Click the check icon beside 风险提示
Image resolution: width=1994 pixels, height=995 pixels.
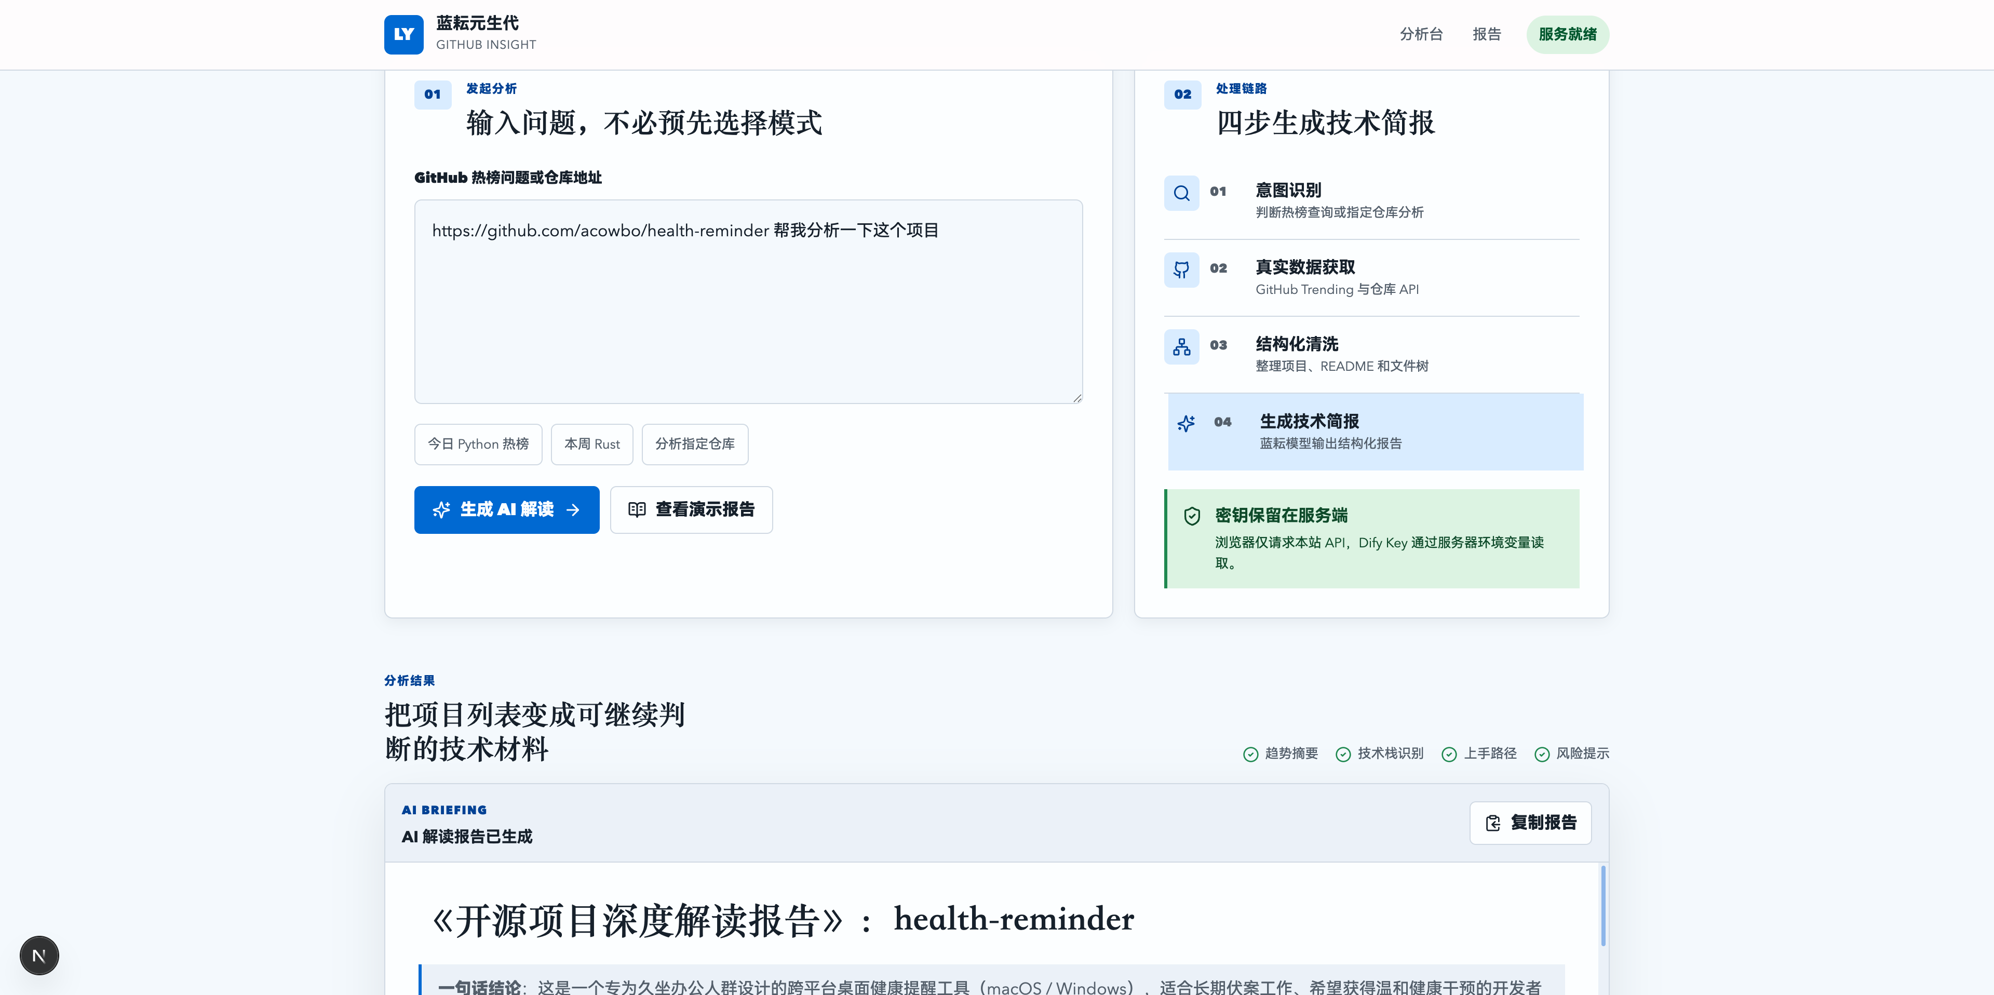click(x=1542, y=754)
